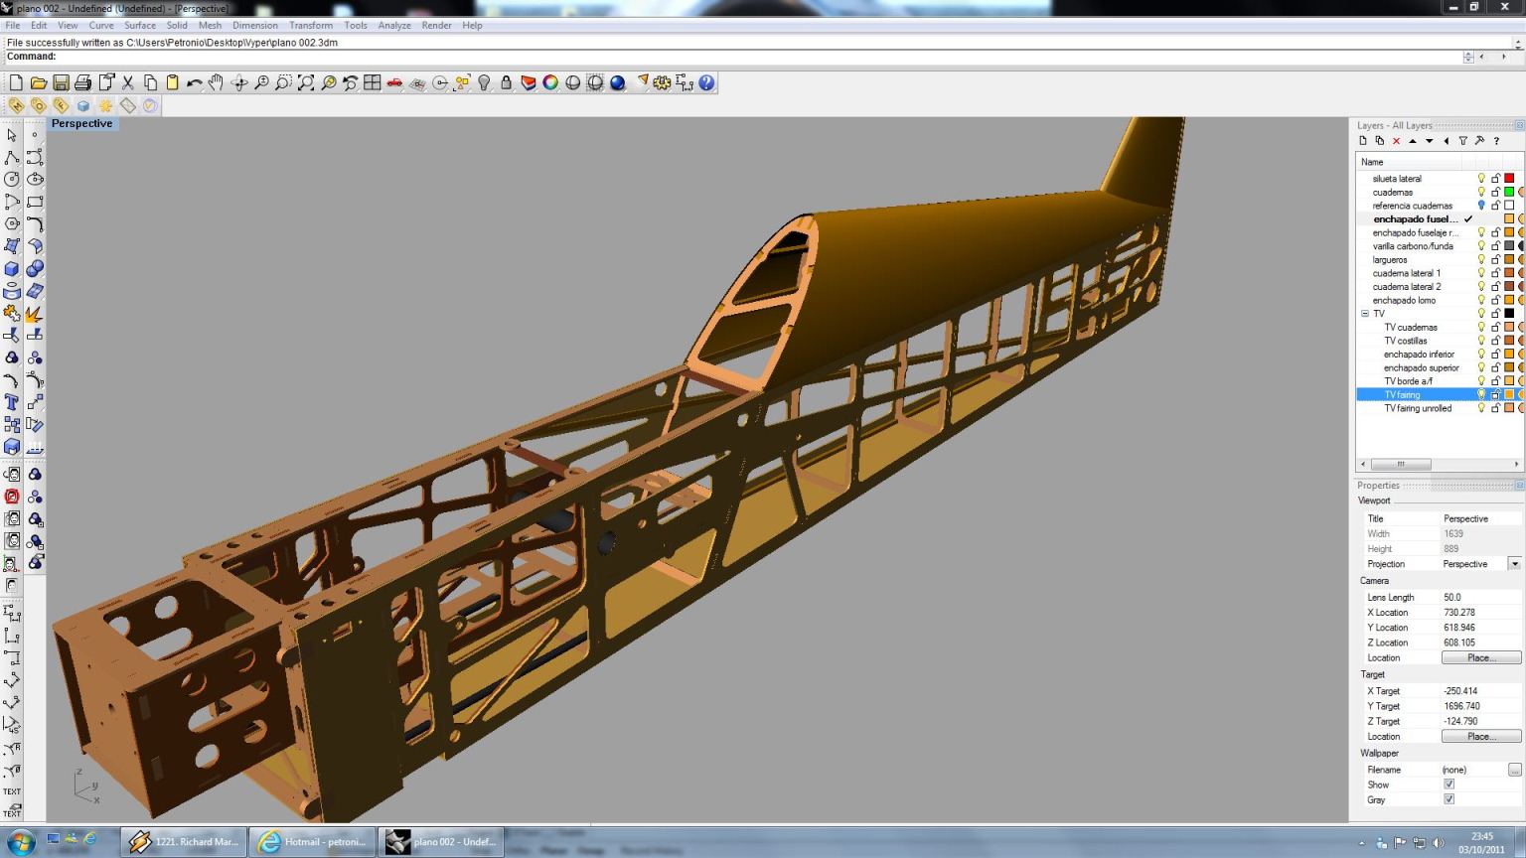Select the Box solid tool in sidebar
The image size is (1526, 858).
click(x=12, y=269)
